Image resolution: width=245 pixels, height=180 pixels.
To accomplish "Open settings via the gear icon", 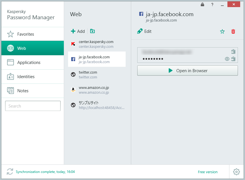I will (236, 172).
